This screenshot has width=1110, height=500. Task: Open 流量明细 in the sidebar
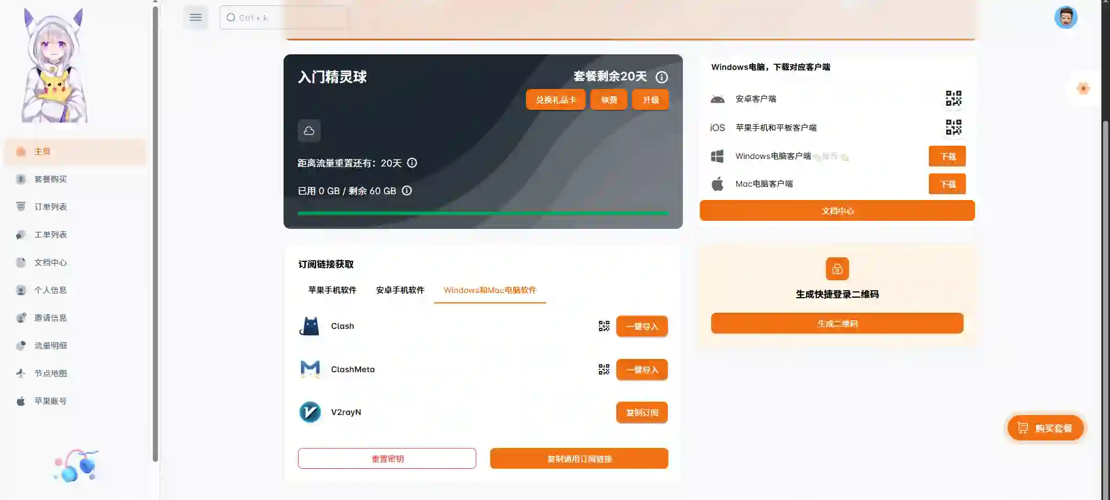coord(75,346)
